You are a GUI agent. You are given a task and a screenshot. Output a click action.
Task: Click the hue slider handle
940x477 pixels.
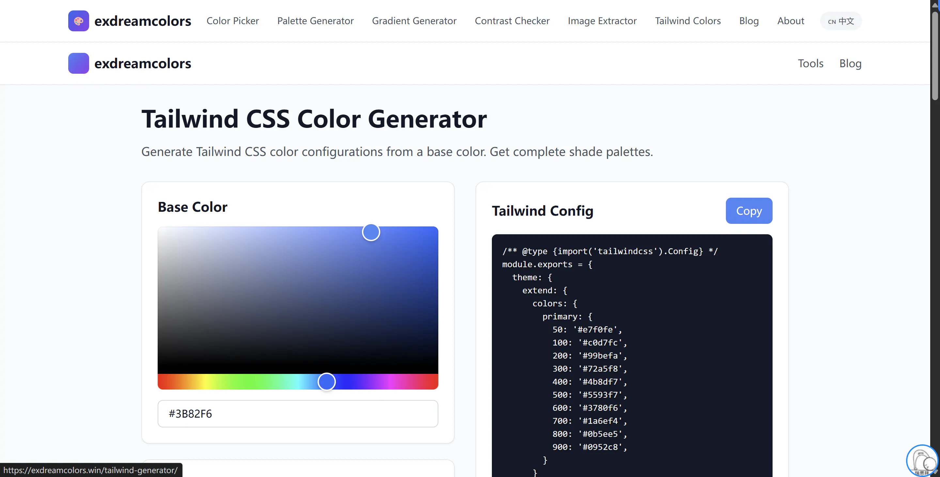(327, 382)
